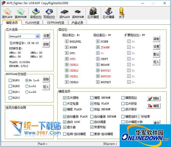Image resolution: width=171 pixels, height=147 pixels.
Task: Uncheck the 编程 FLASH checkbox
Action: [65, 109]
